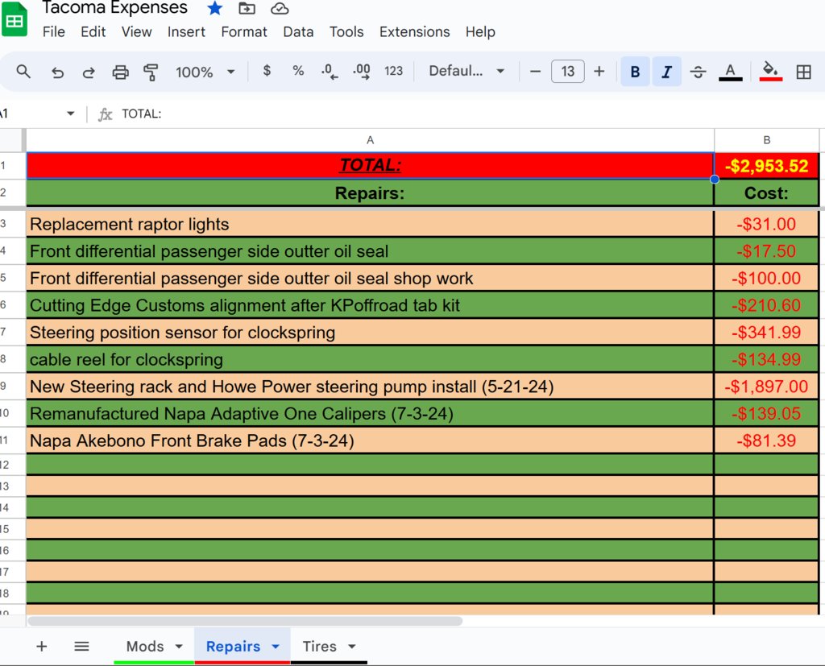
Task: Open the Data menu
Action: click(298, 31)
